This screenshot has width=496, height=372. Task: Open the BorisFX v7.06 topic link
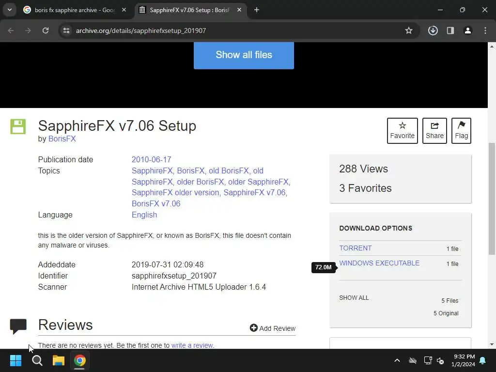tap(156, 203)
